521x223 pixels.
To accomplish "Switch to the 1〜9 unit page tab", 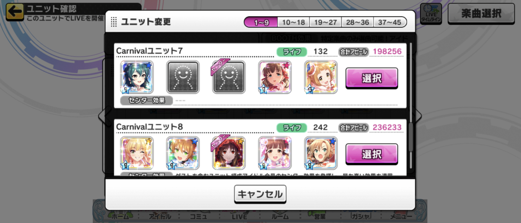I will click(x=261, y=22).
